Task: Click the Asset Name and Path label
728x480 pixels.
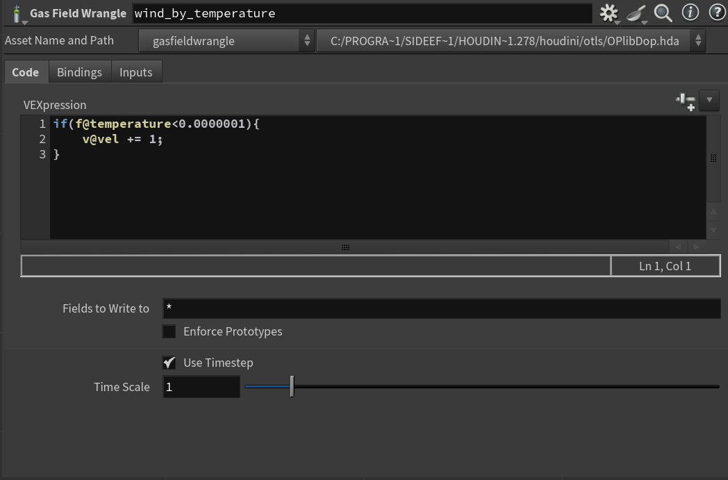Action: click(59, 40)
